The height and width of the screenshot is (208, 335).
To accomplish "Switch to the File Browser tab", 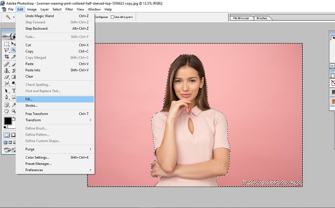I will pyautogui.click(x=241, y=18).
